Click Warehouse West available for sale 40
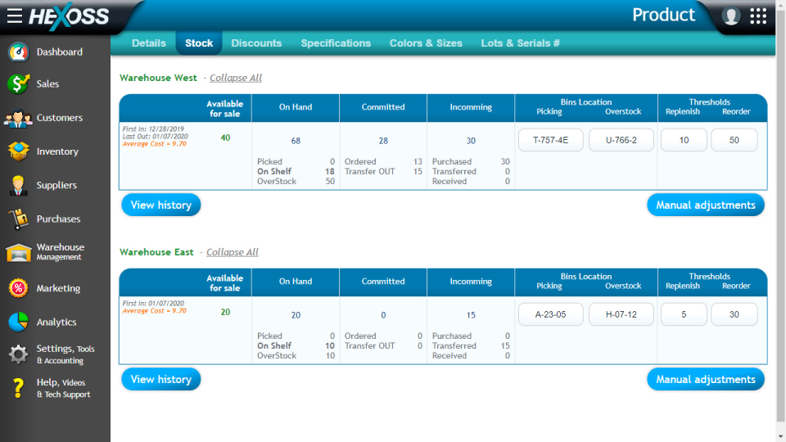 coord(226,138)
